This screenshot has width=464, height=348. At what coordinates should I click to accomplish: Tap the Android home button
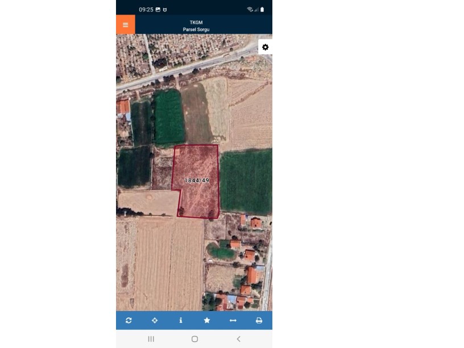pos(194,339)
